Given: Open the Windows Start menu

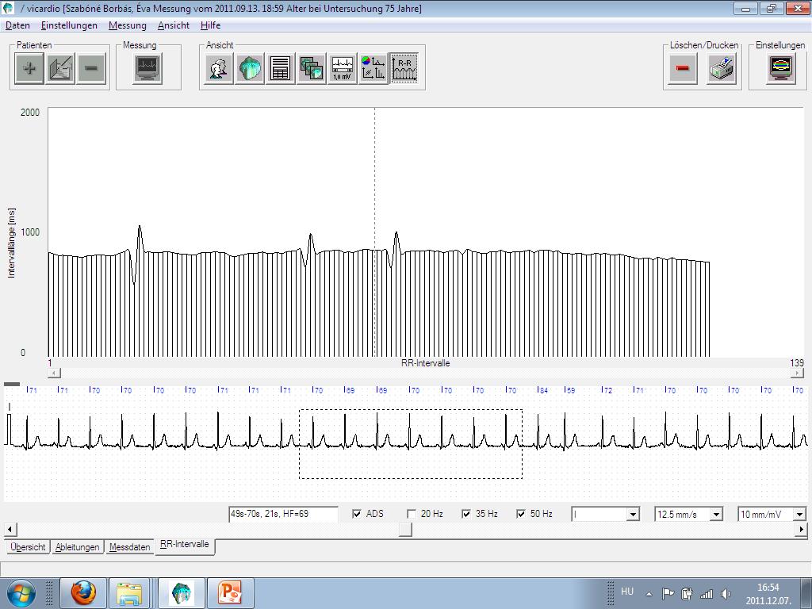Looking at the screenshot, I should (21, 593).
